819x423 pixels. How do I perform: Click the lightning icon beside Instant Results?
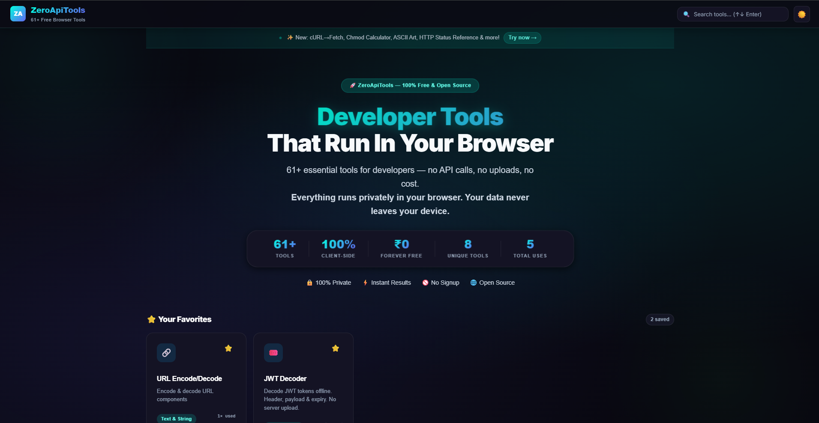(x=365, y=283)
